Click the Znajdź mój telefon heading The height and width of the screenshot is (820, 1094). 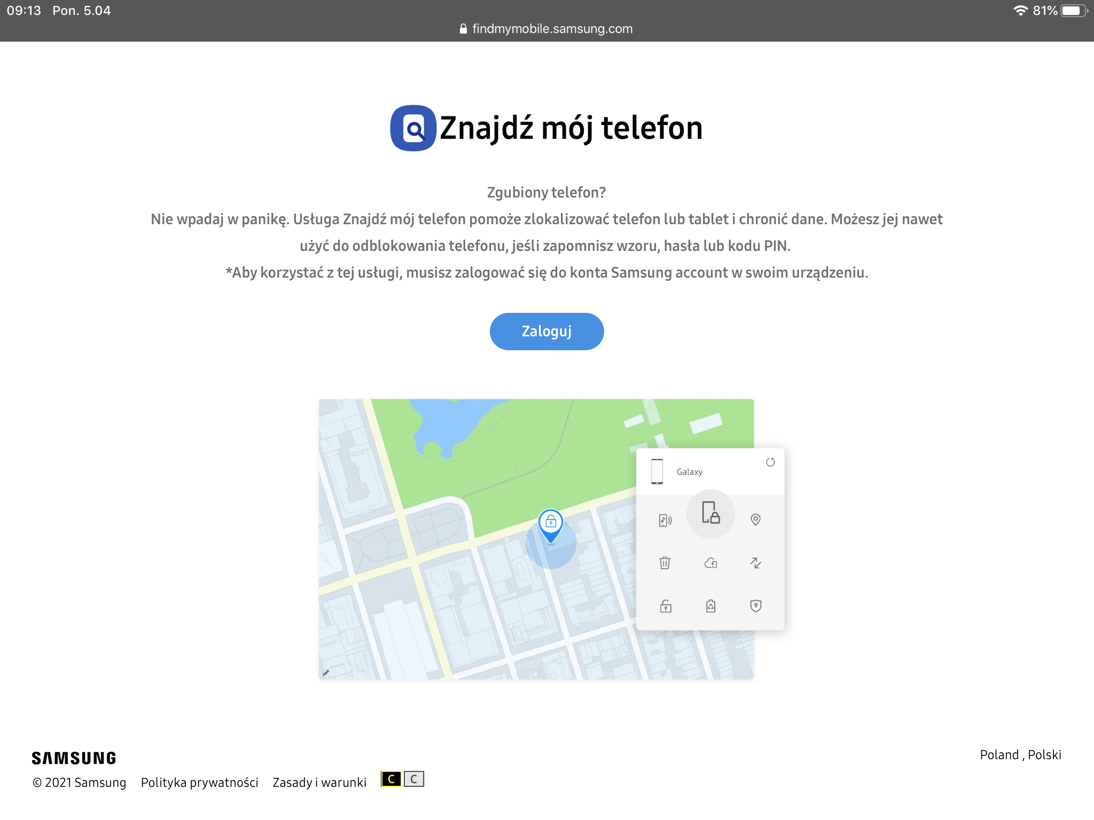pos(571,128)
